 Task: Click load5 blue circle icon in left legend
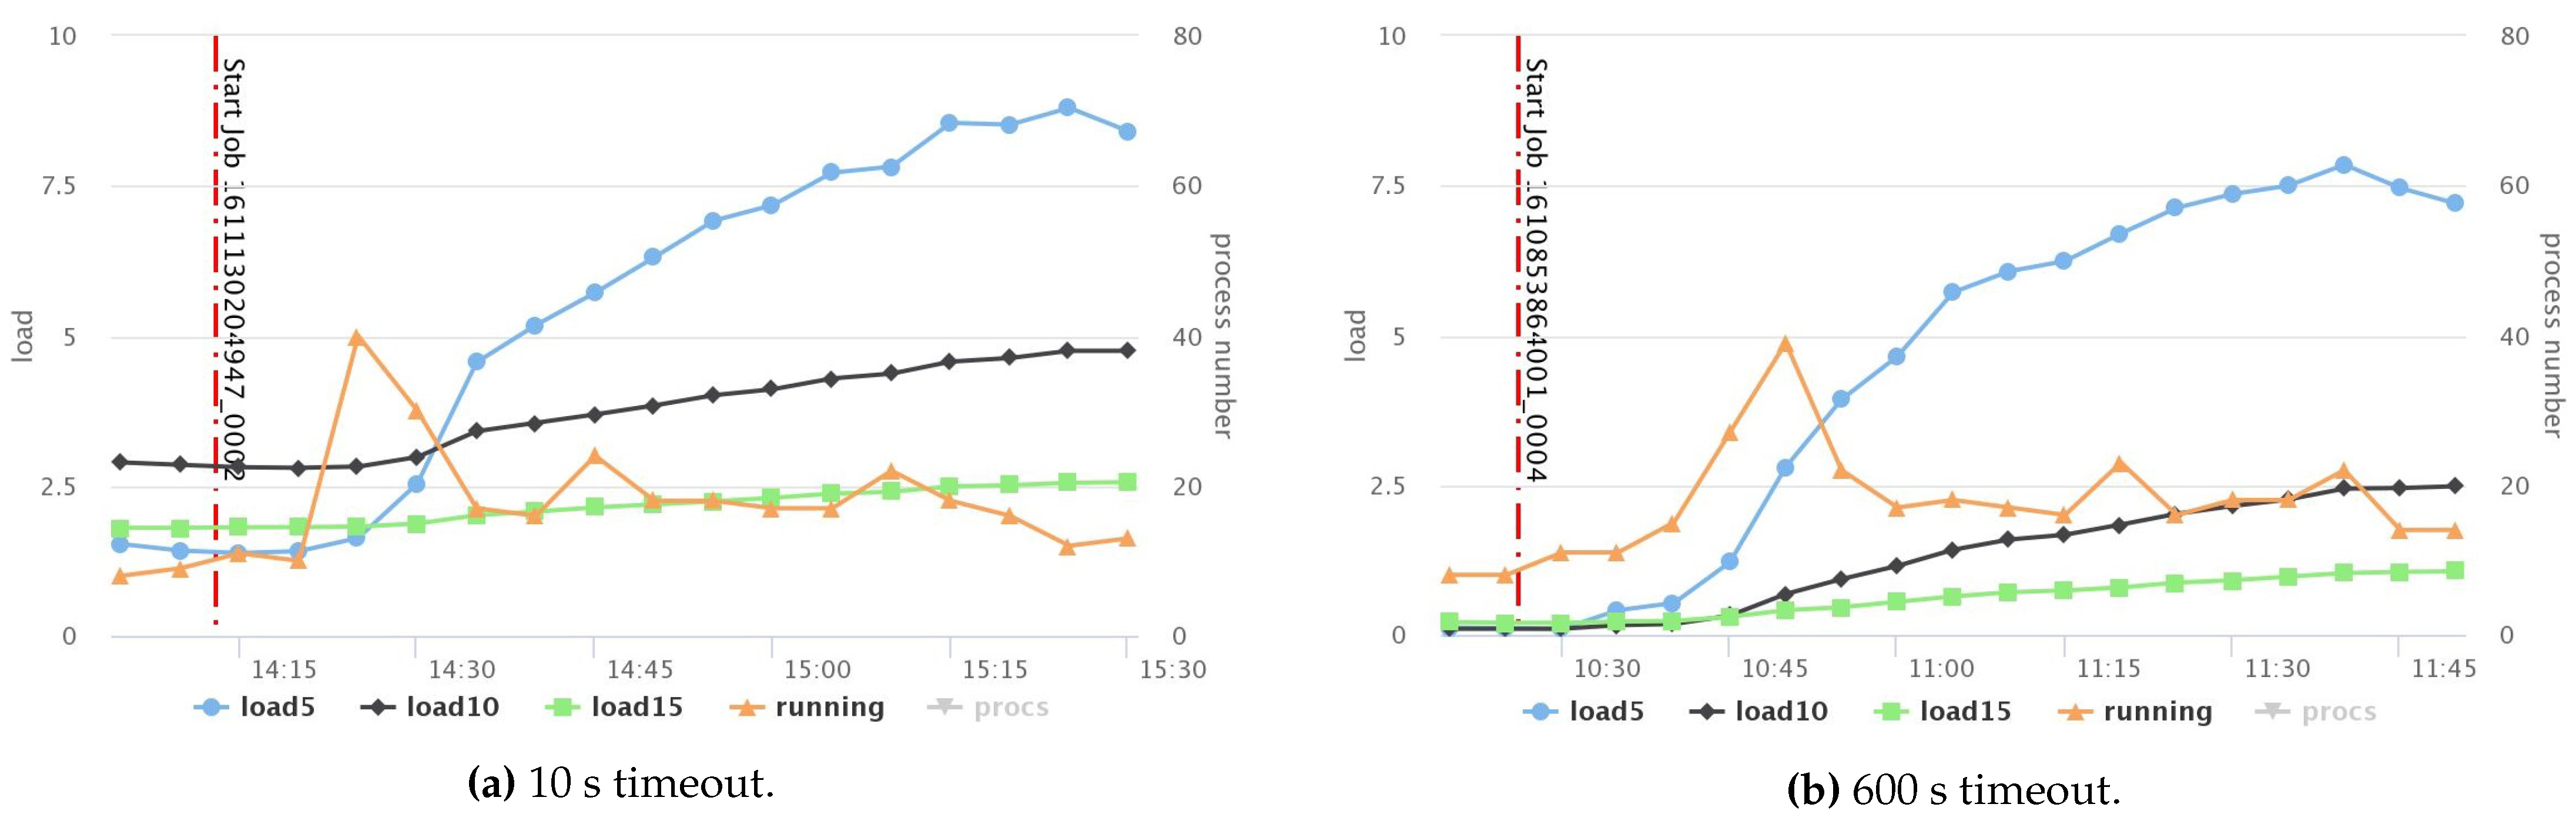(211, 708)
